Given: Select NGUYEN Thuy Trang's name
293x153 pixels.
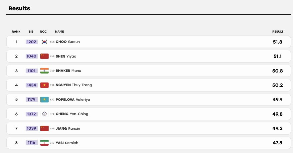Looking at the screenshot, I should coord(74,85).
